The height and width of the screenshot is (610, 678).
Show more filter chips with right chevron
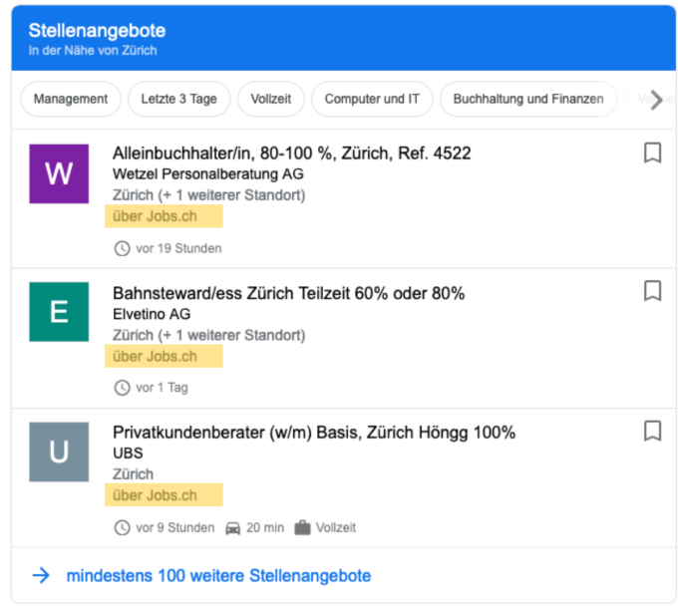coord(656,100)
